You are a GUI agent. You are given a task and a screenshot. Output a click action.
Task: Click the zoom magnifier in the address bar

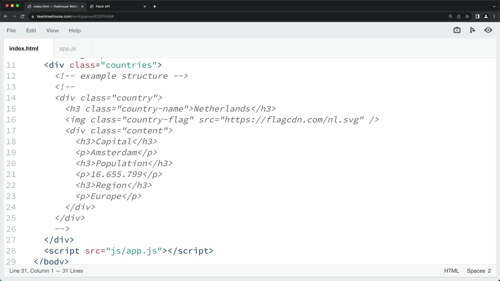tap(450, 16)
